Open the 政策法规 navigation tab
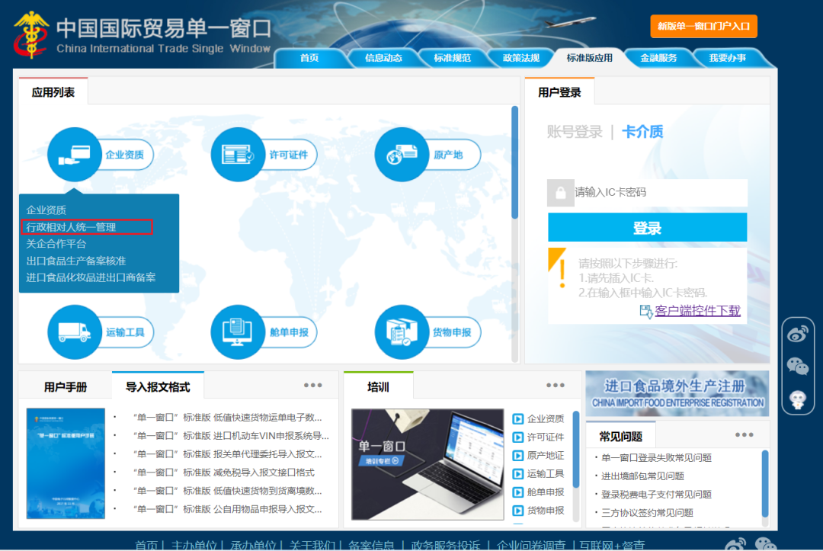The width and height of the screenshot is (823, 551). click(x=520, y=58)
